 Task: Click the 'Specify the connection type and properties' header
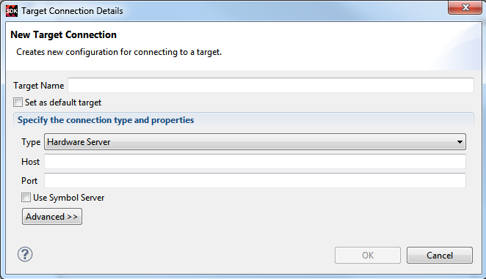click(106, 120)
